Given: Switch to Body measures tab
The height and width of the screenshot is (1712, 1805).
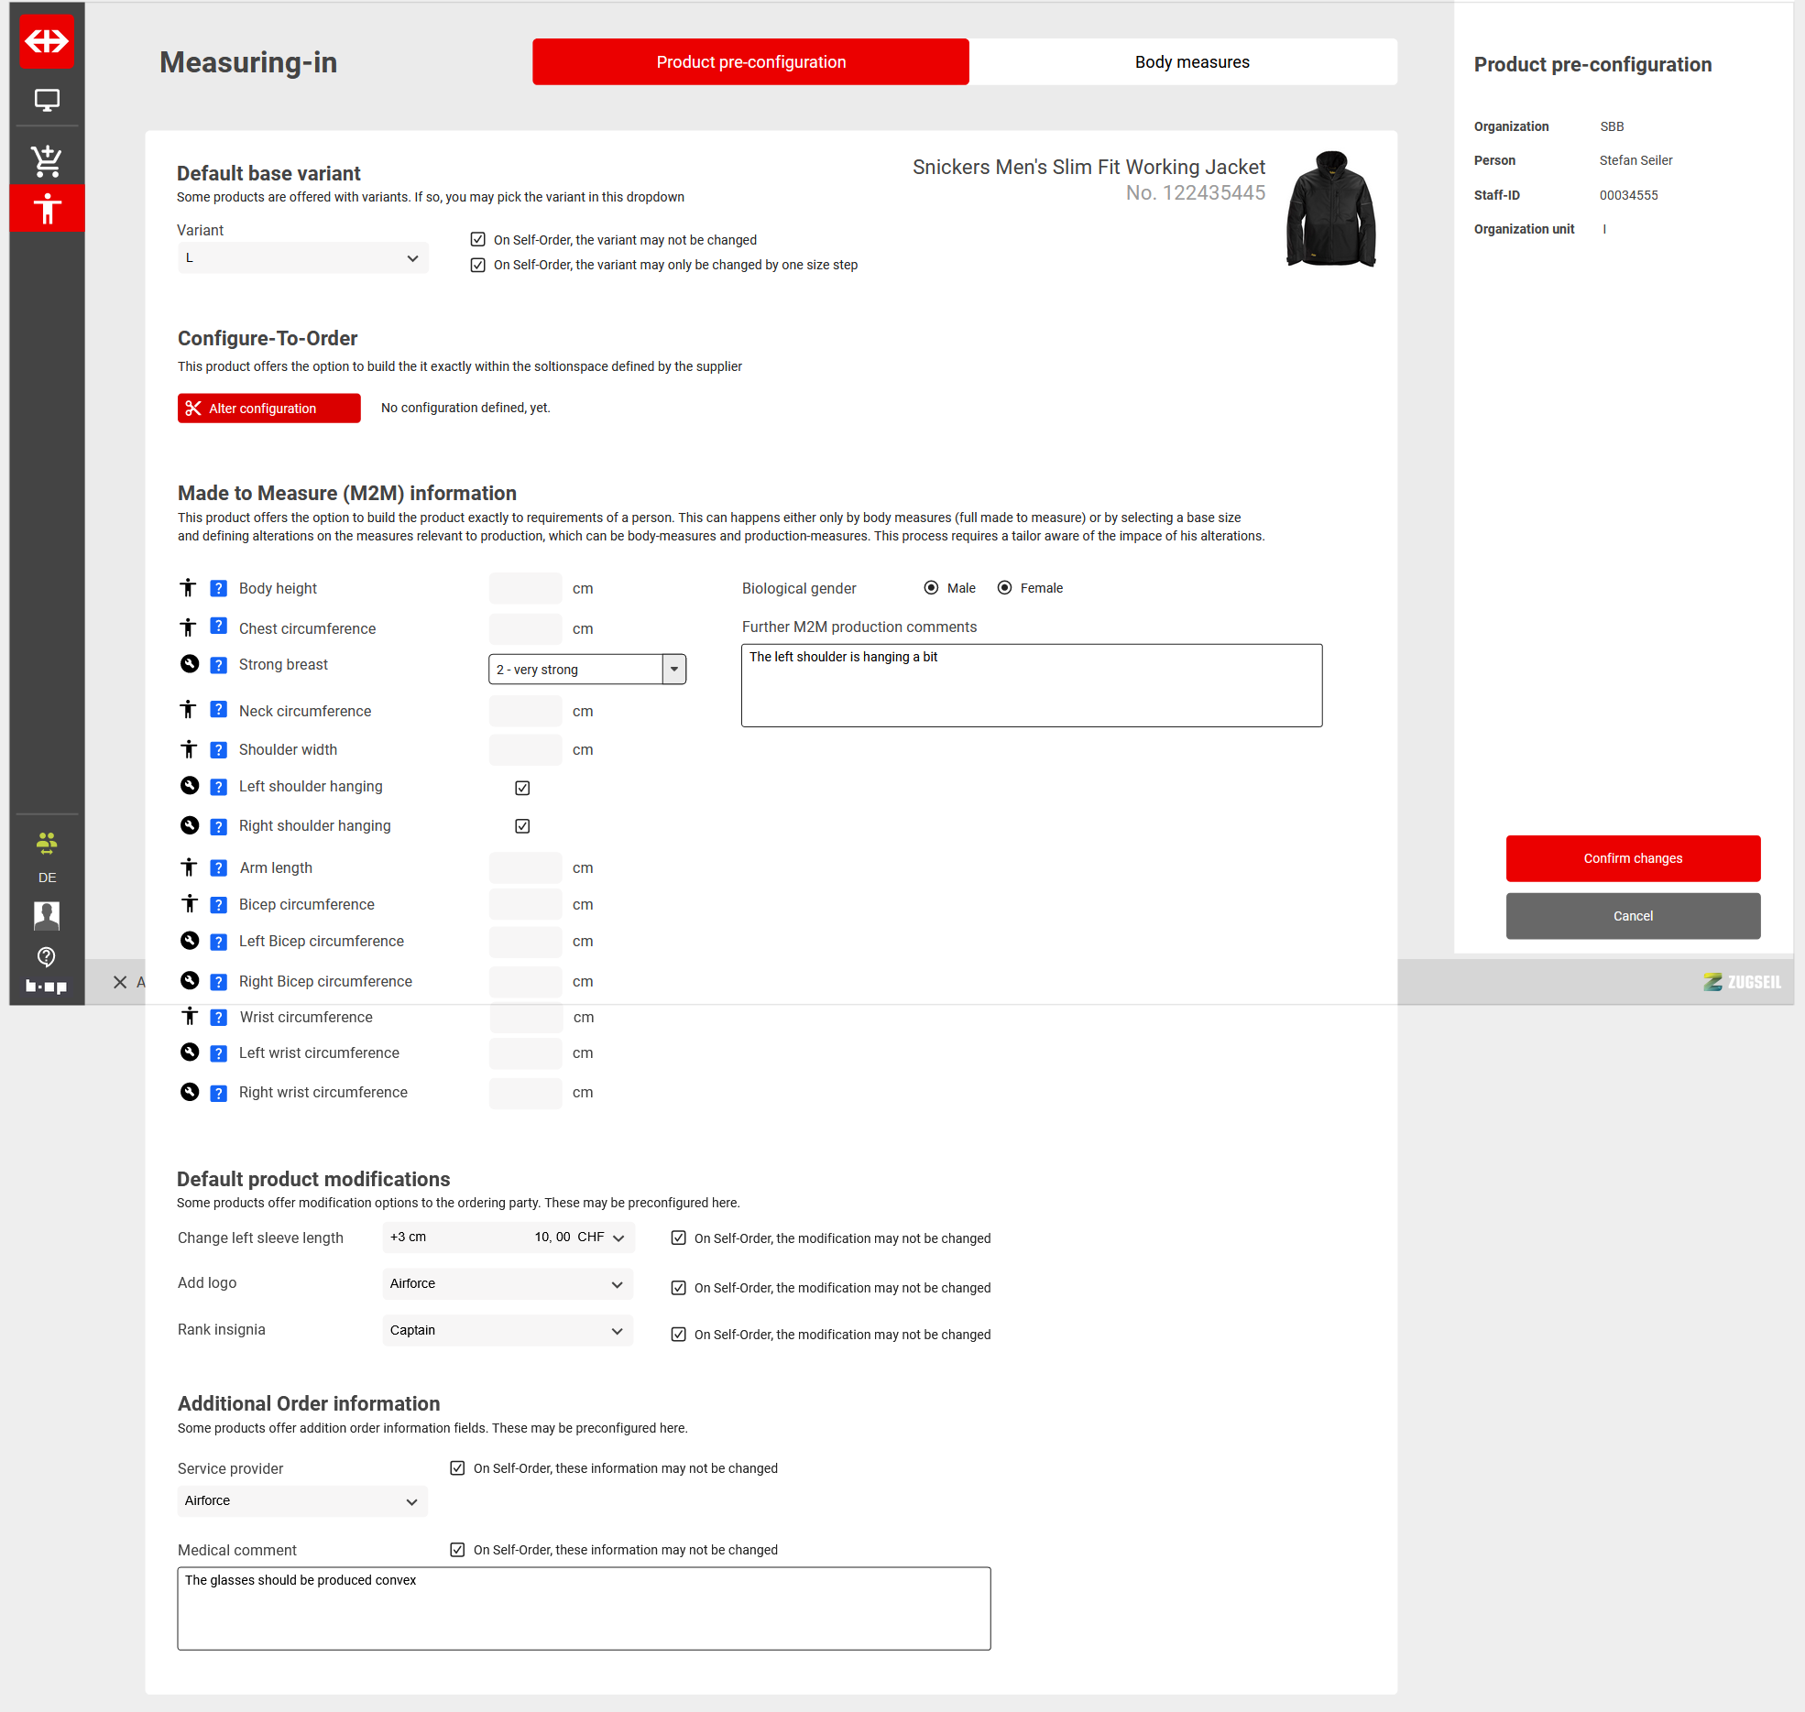Looking at the screenshot, I should [1191, 62].
